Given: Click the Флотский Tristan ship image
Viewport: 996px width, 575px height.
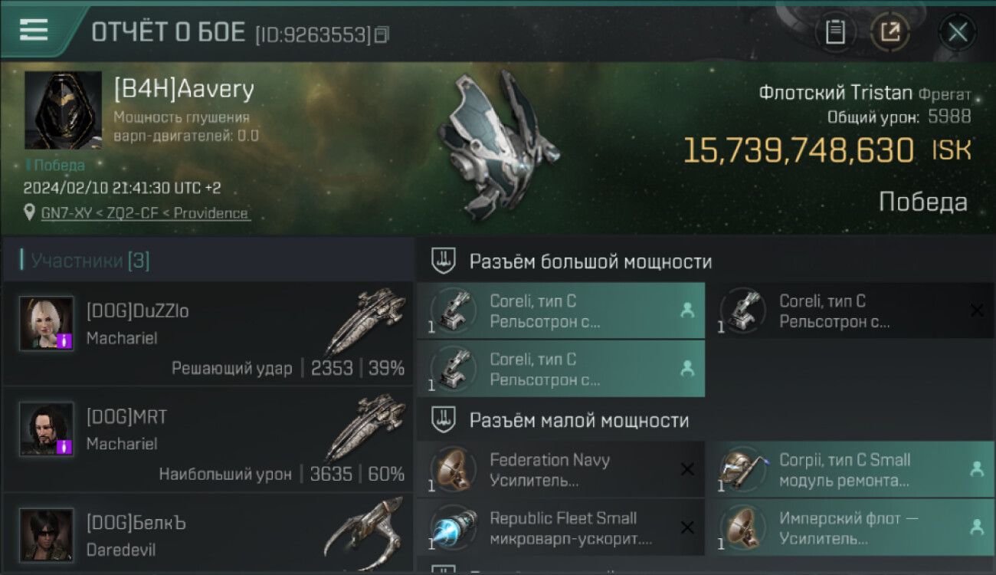Looking at the screenshot, I should [498, 146].
